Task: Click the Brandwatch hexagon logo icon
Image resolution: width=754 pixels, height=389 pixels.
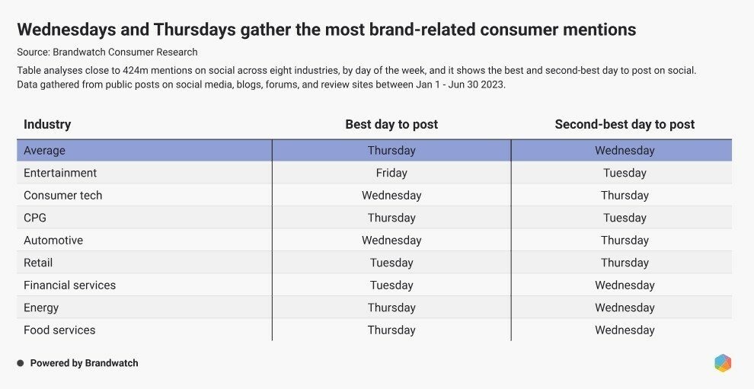Action: click(x=723, y=363)
